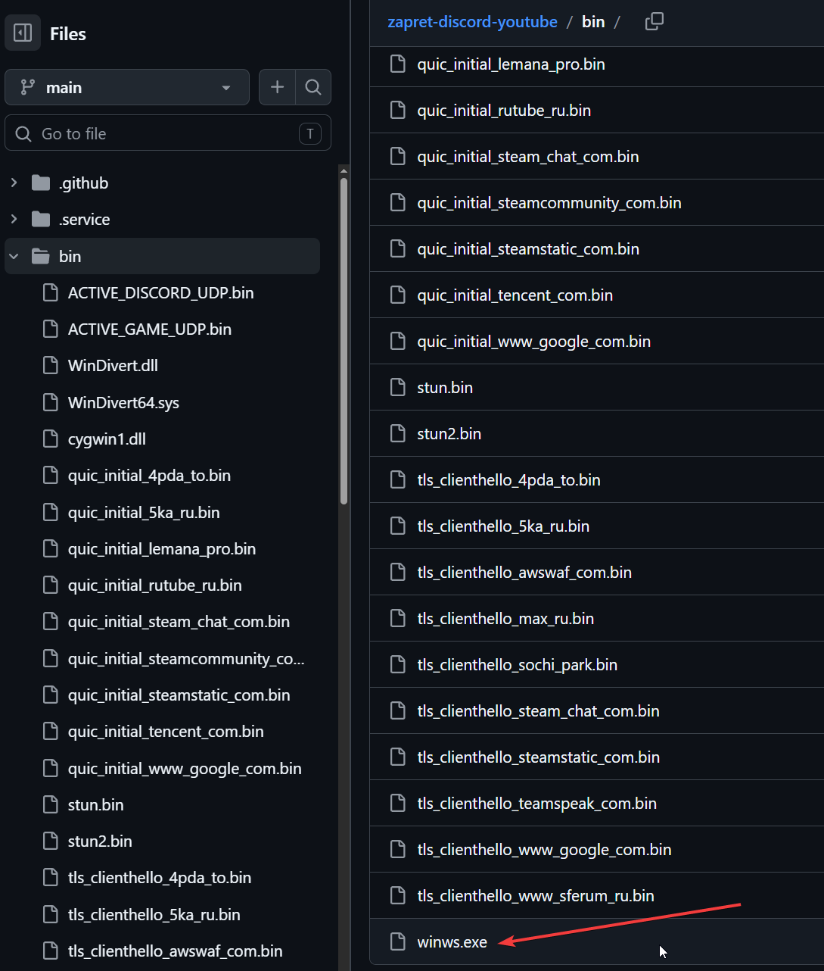Collapse the file tree side panel
Image resolution: width=824 pixels, height=971 pixels.
point(23,33)
